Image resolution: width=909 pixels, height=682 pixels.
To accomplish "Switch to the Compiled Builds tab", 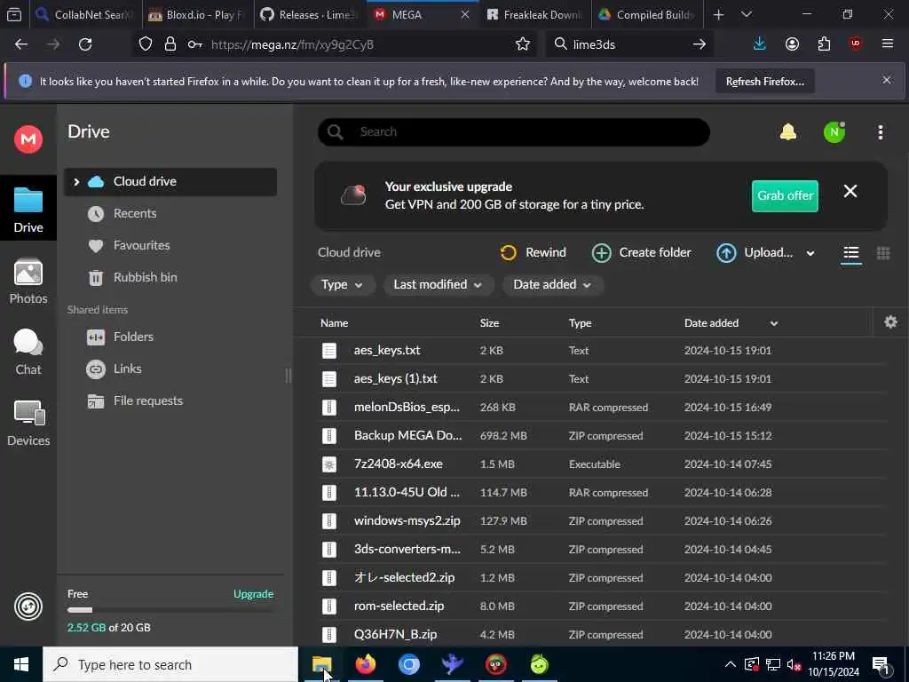I will click(647, 14).
